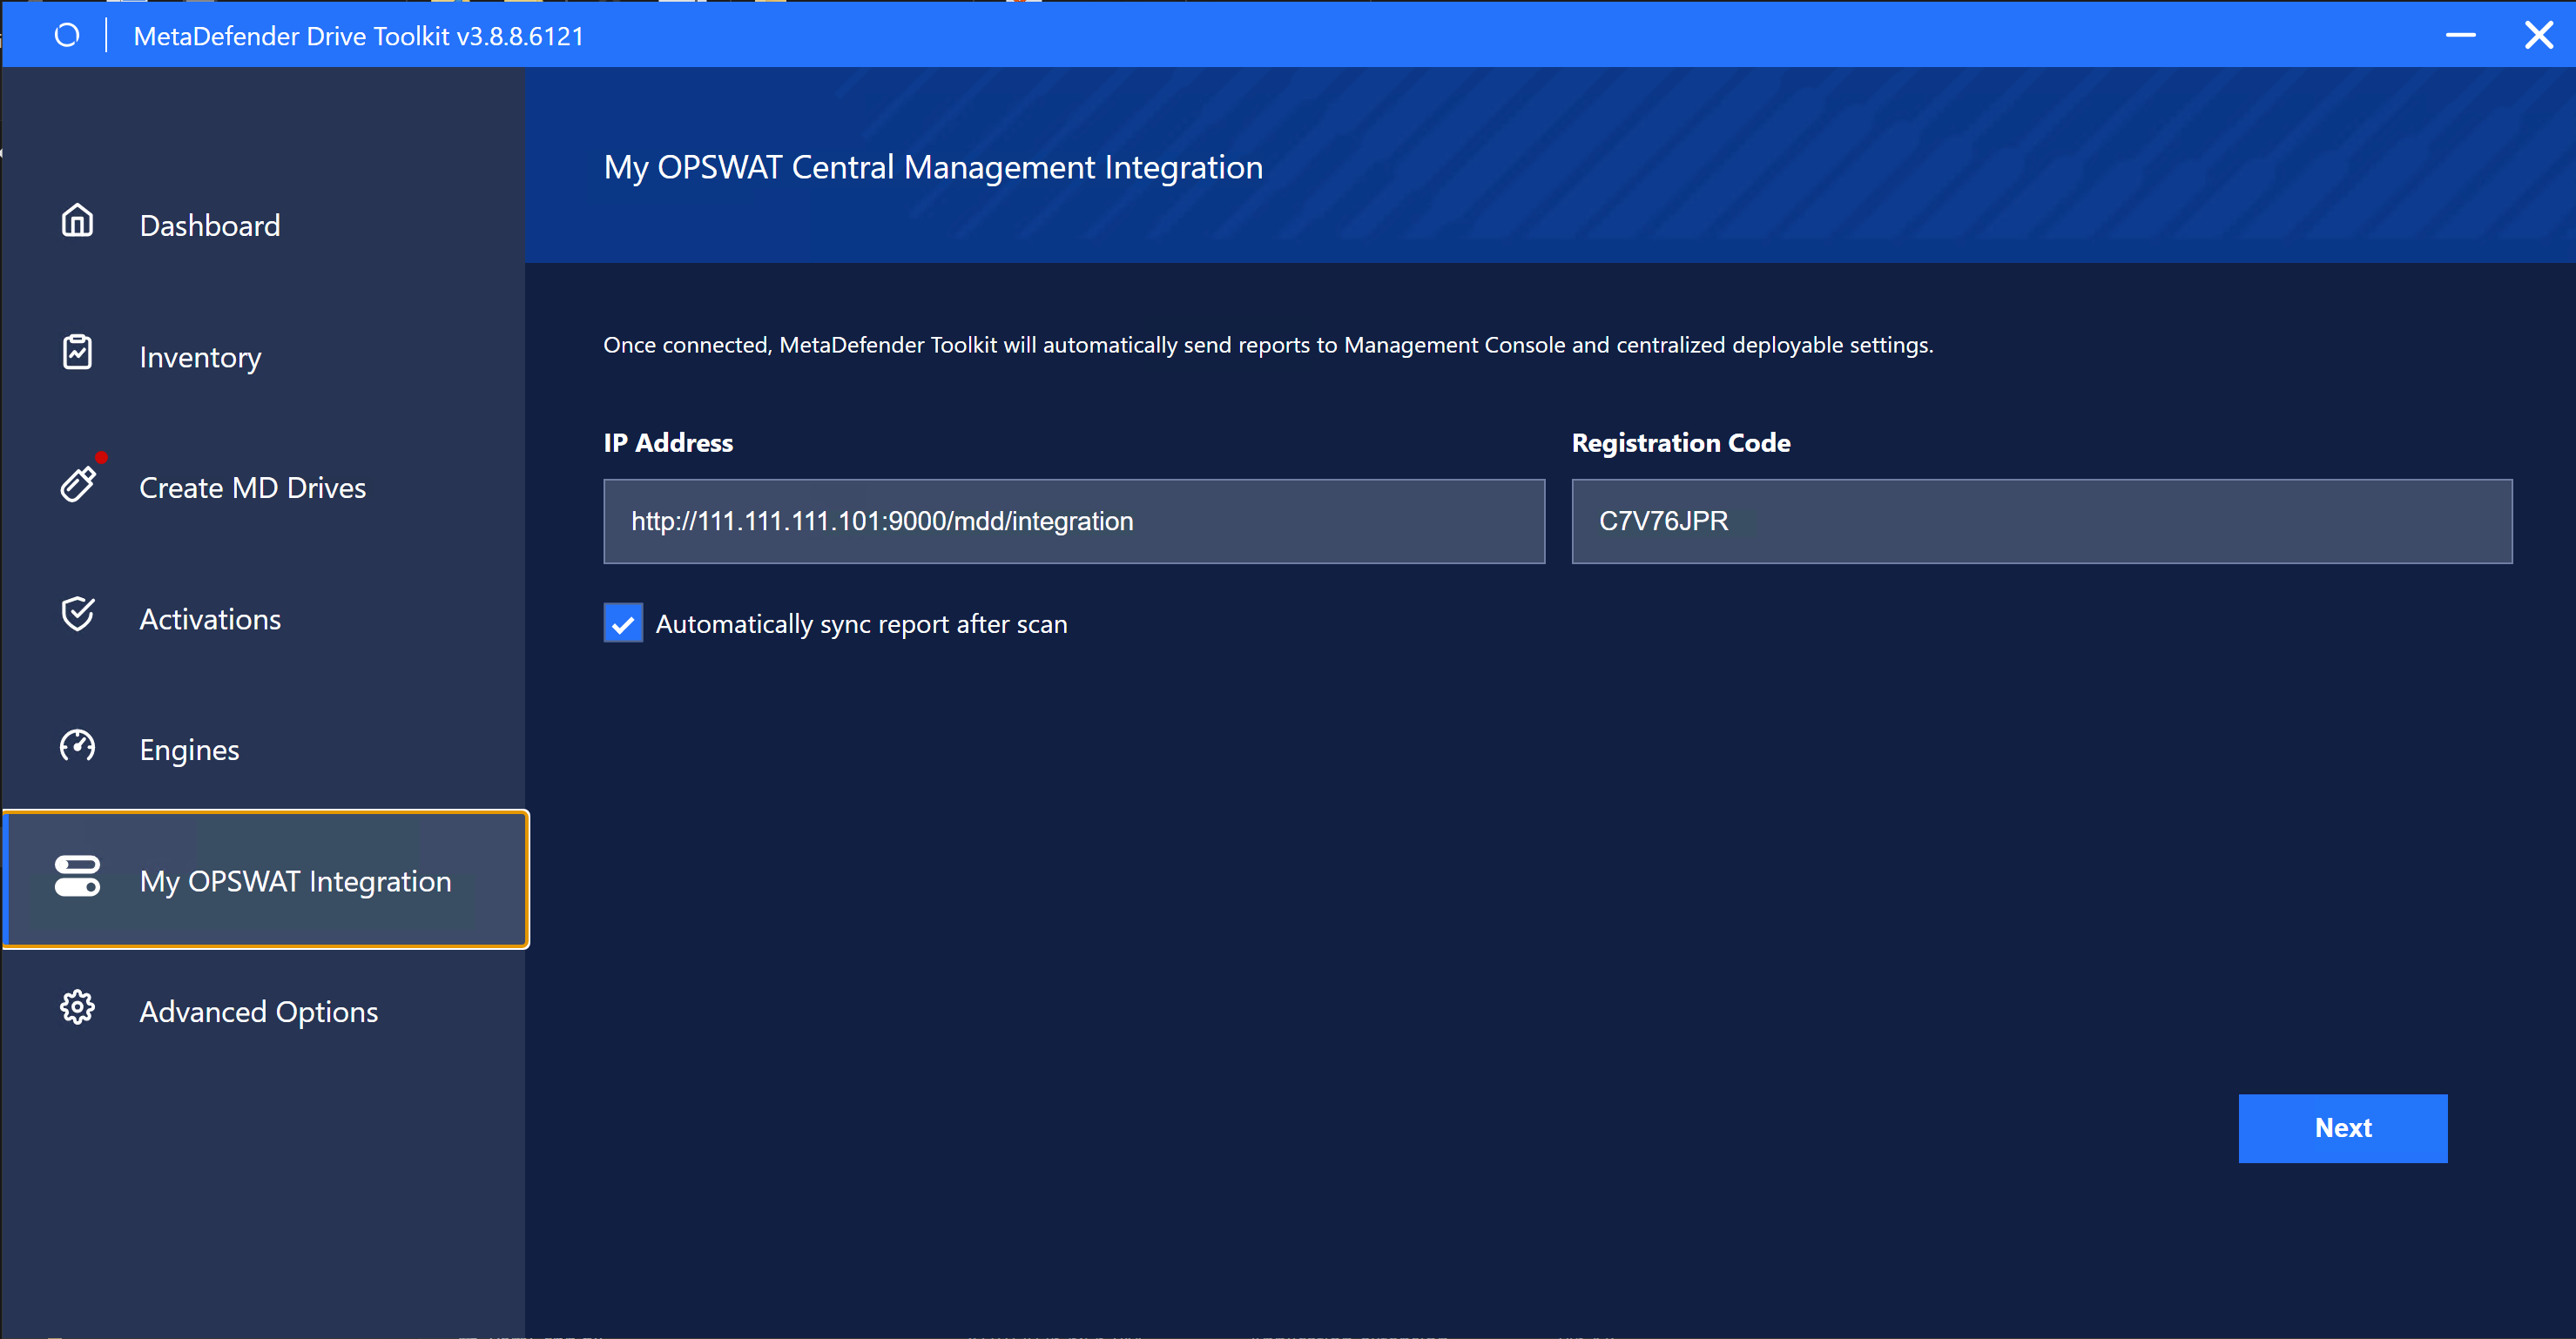Click the OPSWAT logo in title bar

click(67, 35)
